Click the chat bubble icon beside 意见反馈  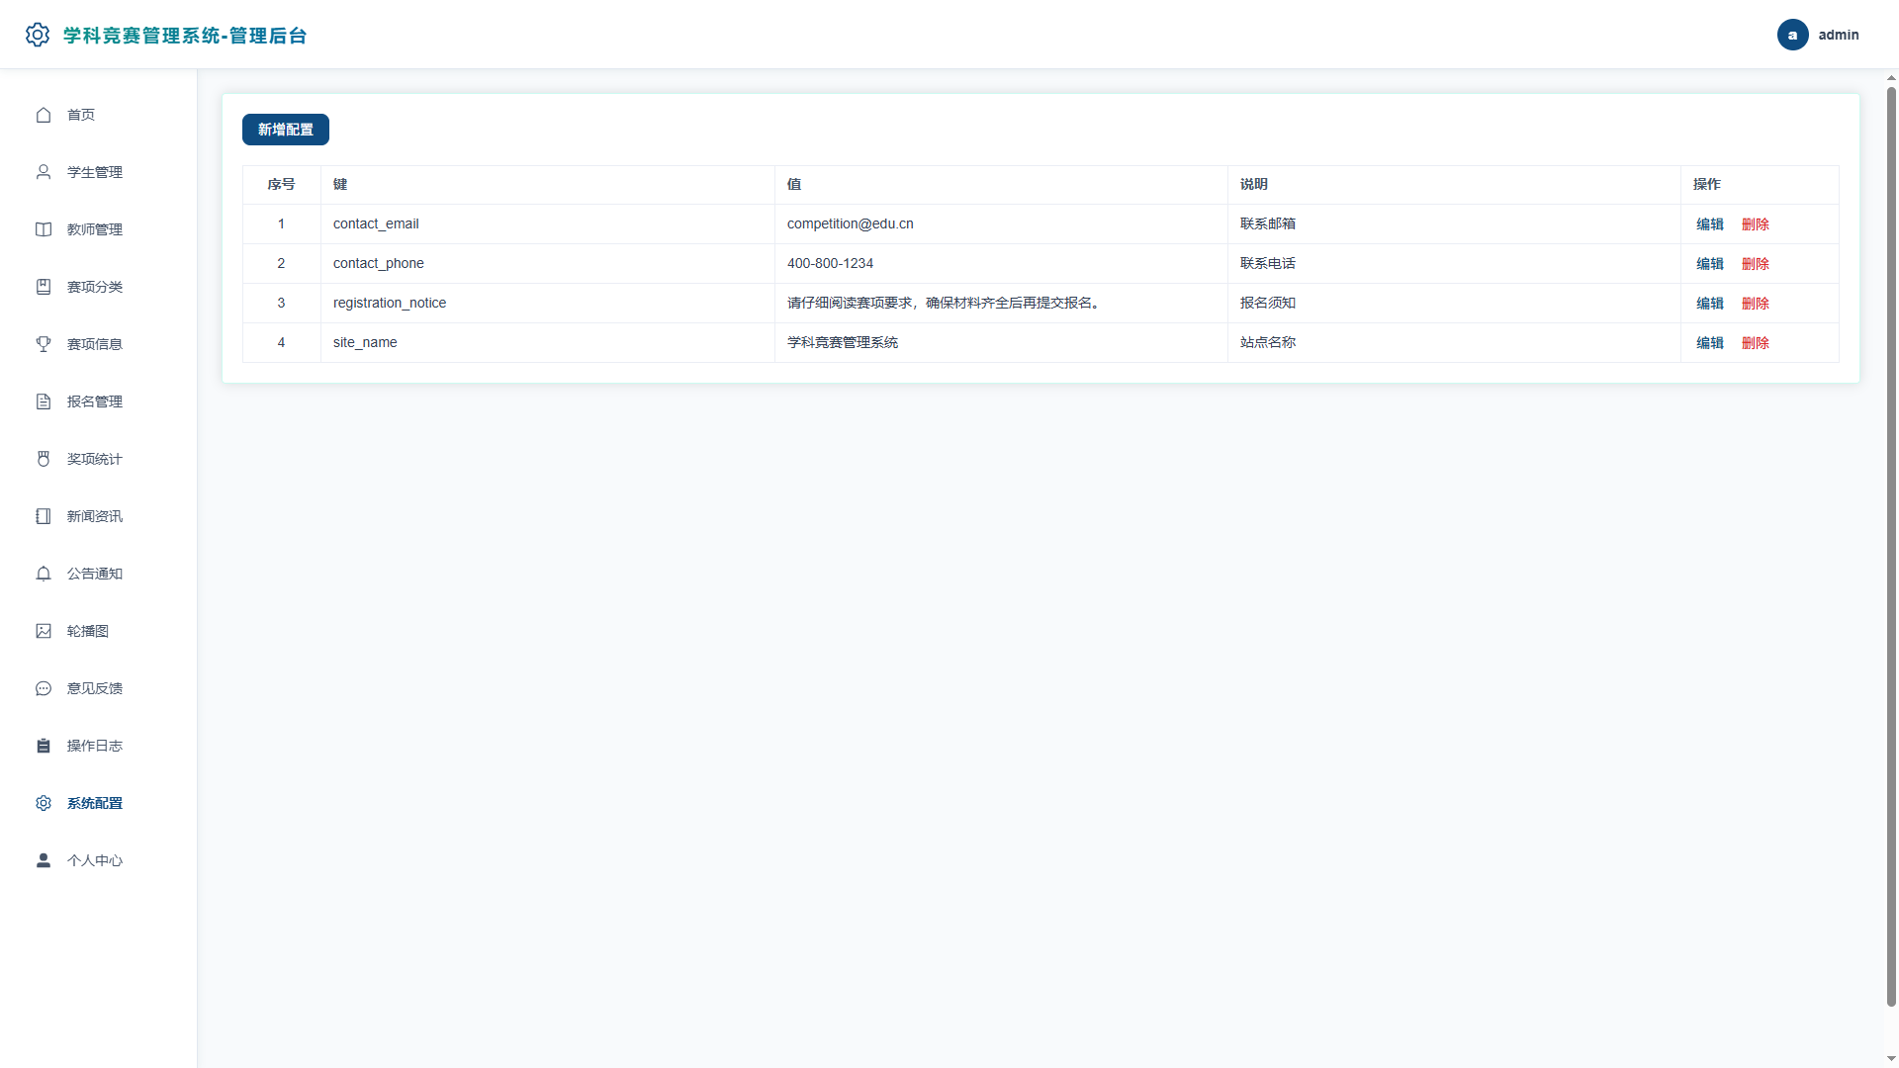(44, 688)
